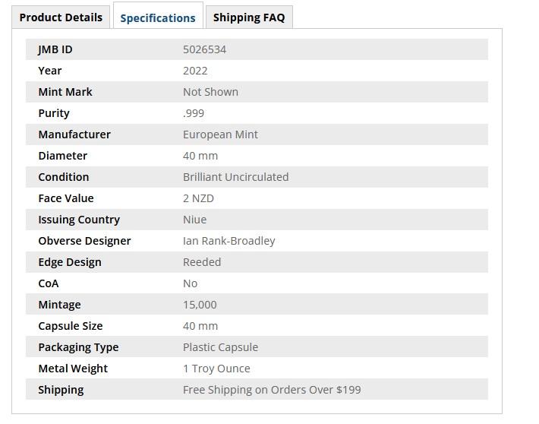Viewport: 539px width, 424px height.
Task: Open the Shipping FAQ tab
Action: click(x=249, y=17)
